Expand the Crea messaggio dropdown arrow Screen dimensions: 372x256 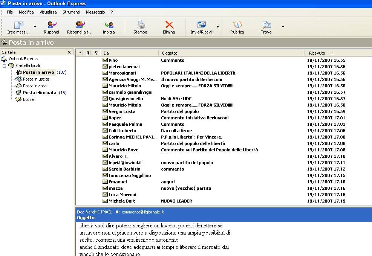[x=35, y=27]
